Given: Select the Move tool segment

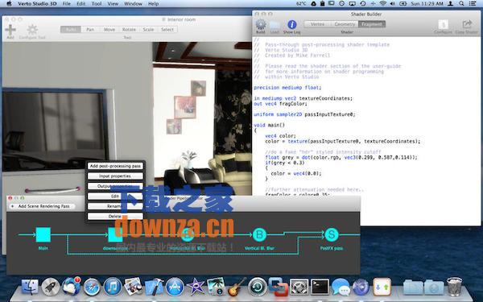Looking at the screenshot, I should pyautogui.click(x=109, y=29).
